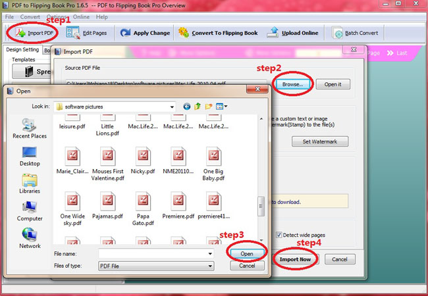Close the Open file dialog
428x296 pixels.
click(257, 89)
